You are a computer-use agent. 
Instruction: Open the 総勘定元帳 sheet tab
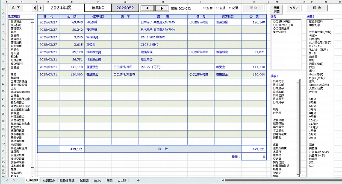click(68, 181)
